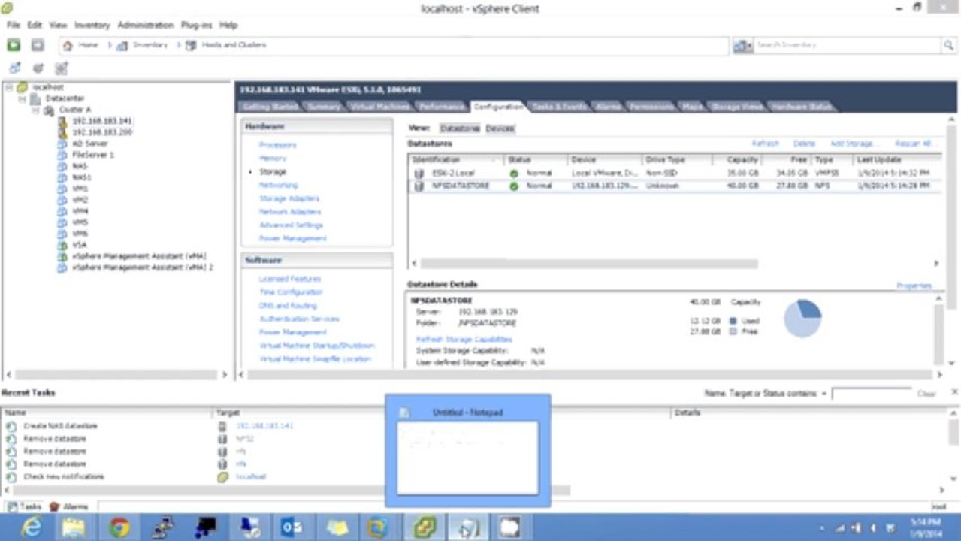
Task: Select FileServer 1 virtual machine
Action: pos(92,155)
